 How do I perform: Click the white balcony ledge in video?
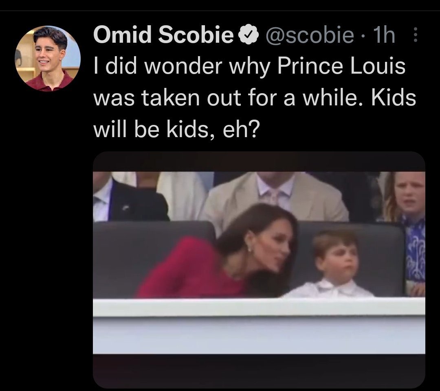(x=259, y=308)
